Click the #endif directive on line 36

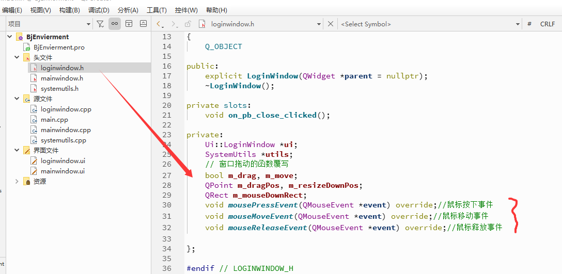click(x=200, y=268)
